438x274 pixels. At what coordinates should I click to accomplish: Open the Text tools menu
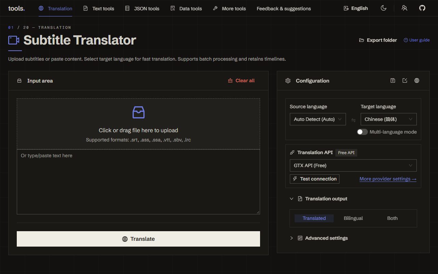(99, 9)
